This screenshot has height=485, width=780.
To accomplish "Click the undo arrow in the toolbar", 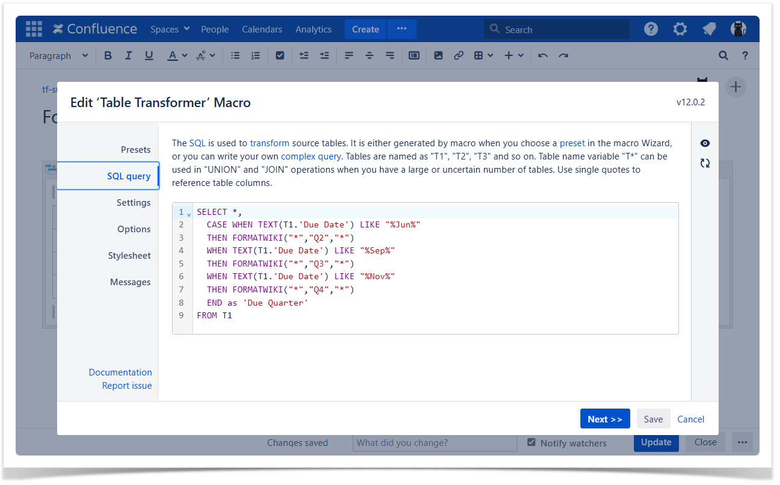I will (543, 55).
